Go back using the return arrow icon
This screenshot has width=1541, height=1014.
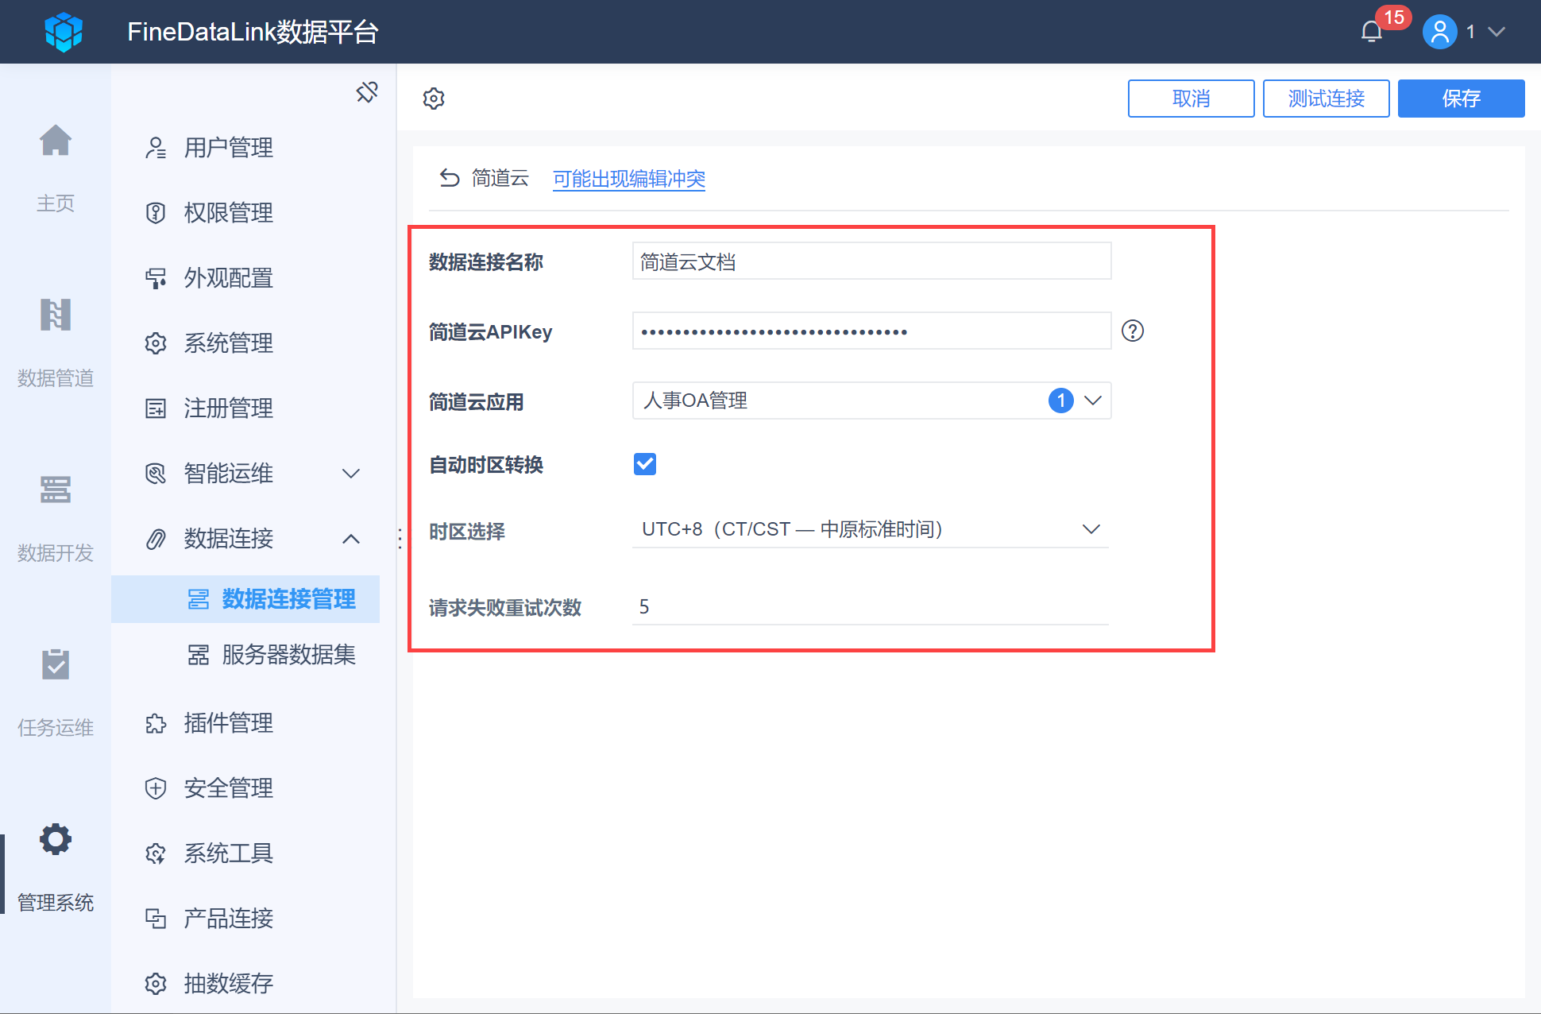click(450, 178)
